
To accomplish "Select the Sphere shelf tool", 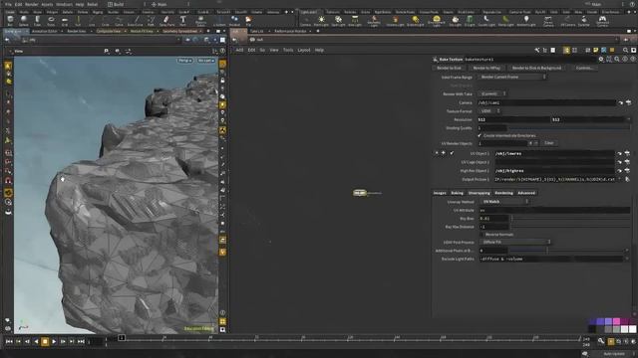I will [24, 20].
